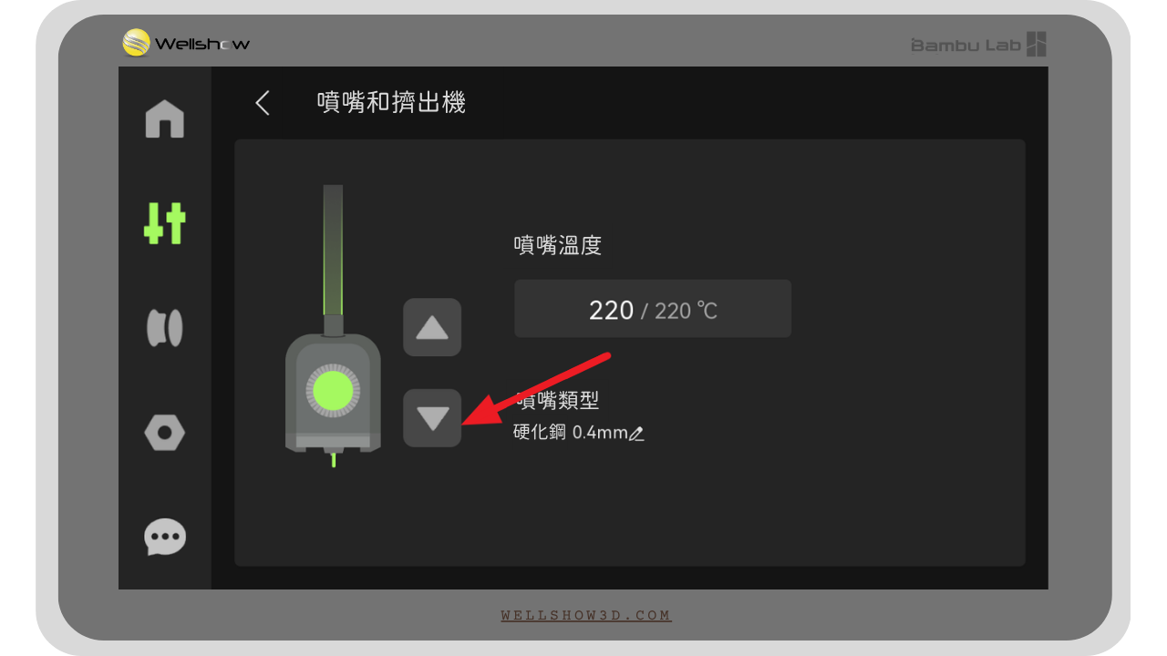Click the gray extruder body illustration
The height and width of the screenshot is (656, 1167).
coord(333,393)
